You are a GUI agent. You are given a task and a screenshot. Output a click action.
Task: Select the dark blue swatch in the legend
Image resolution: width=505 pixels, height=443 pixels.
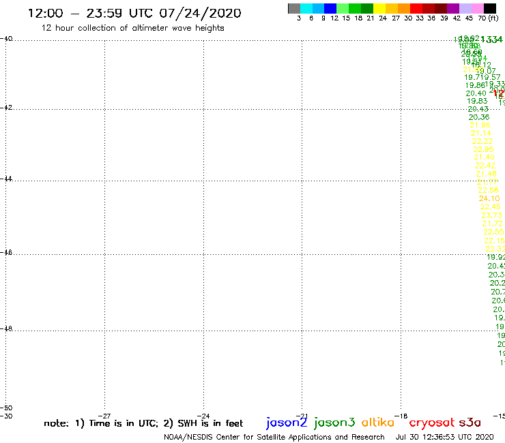(x=330, y=8)
